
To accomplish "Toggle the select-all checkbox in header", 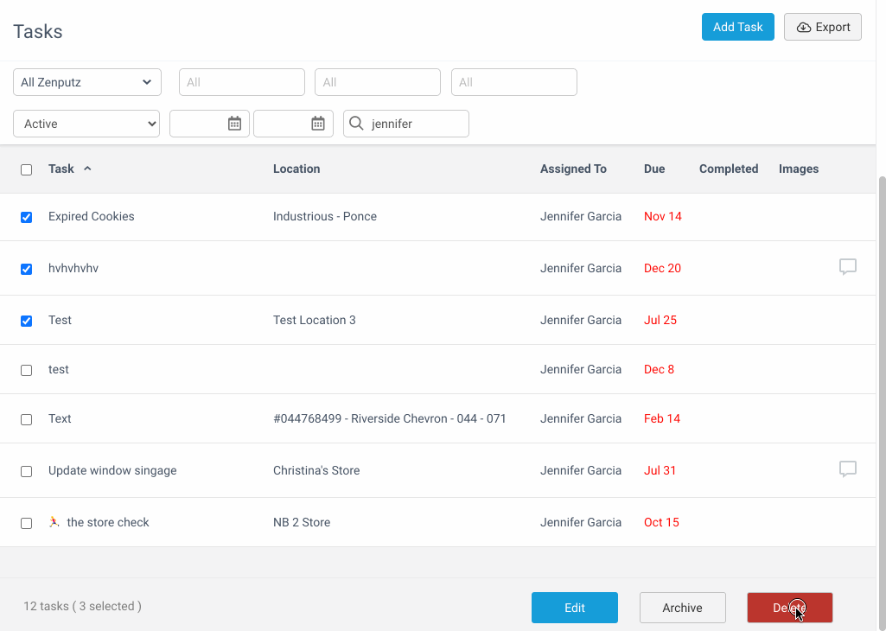I will click(x=27, y=169).
